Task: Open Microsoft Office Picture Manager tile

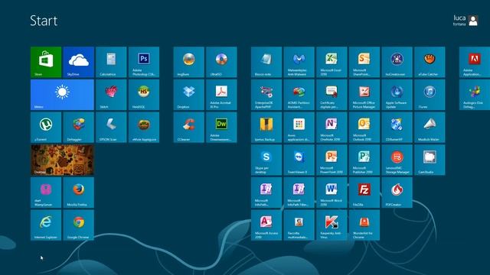Action: click(x=364, y=95)
